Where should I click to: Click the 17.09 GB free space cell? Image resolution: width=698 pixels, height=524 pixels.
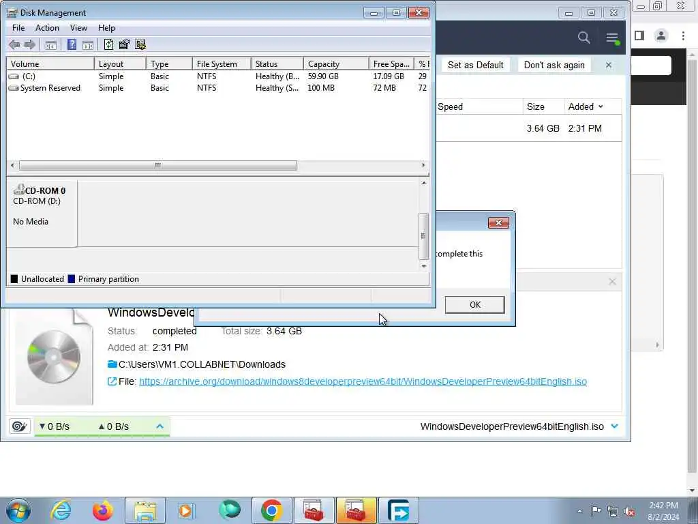pyautogui.click(x=389, y=76)
